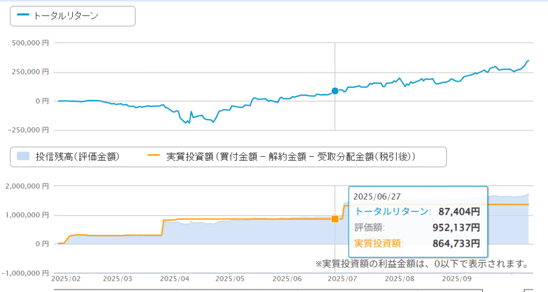This screenshot has width=548, height=292.
Task: Click the blue line swatch beside トータルリターン
Action: (23, 16)
